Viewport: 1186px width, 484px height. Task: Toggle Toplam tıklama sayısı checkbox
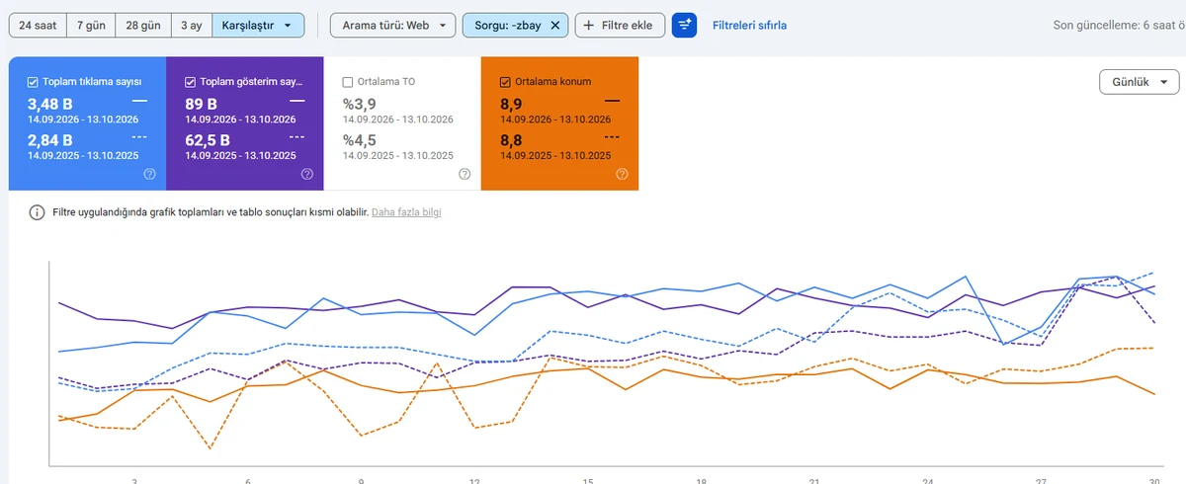[34, 81]
